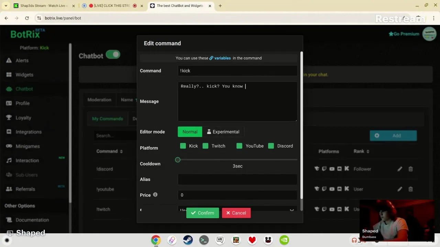The height and width of the screenshot is (247, 440).
Task: Click the Alias input field
Action: [x=238, y=179]
